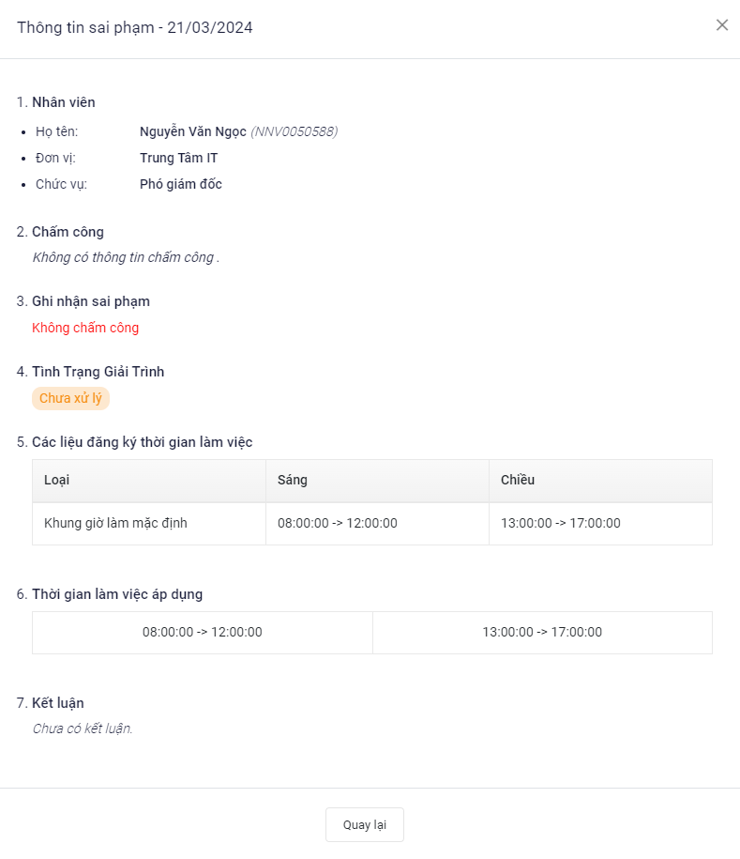Click the unit value Trung Tâm IT
The width and height of the screenshot is (740, 859).
coord(179,158)
